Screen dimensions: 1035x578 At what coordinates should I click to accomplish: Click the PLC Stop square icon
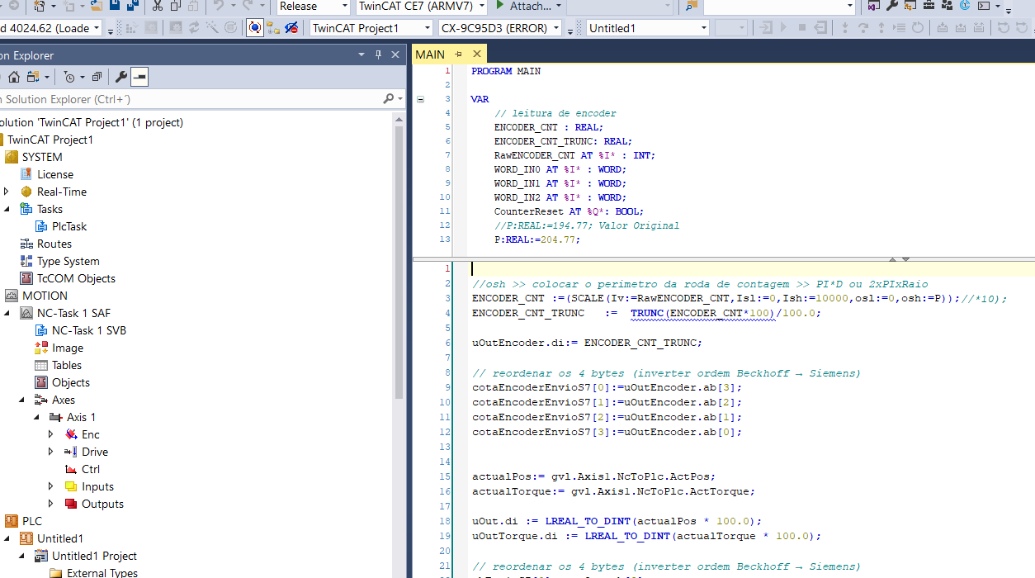801,28
